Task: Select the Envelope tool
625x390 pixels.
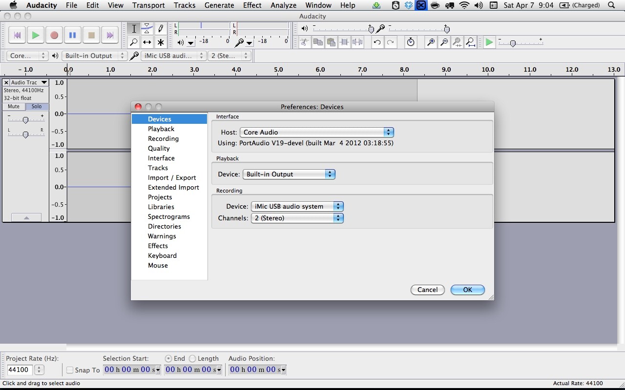Action: coord(147,29)
